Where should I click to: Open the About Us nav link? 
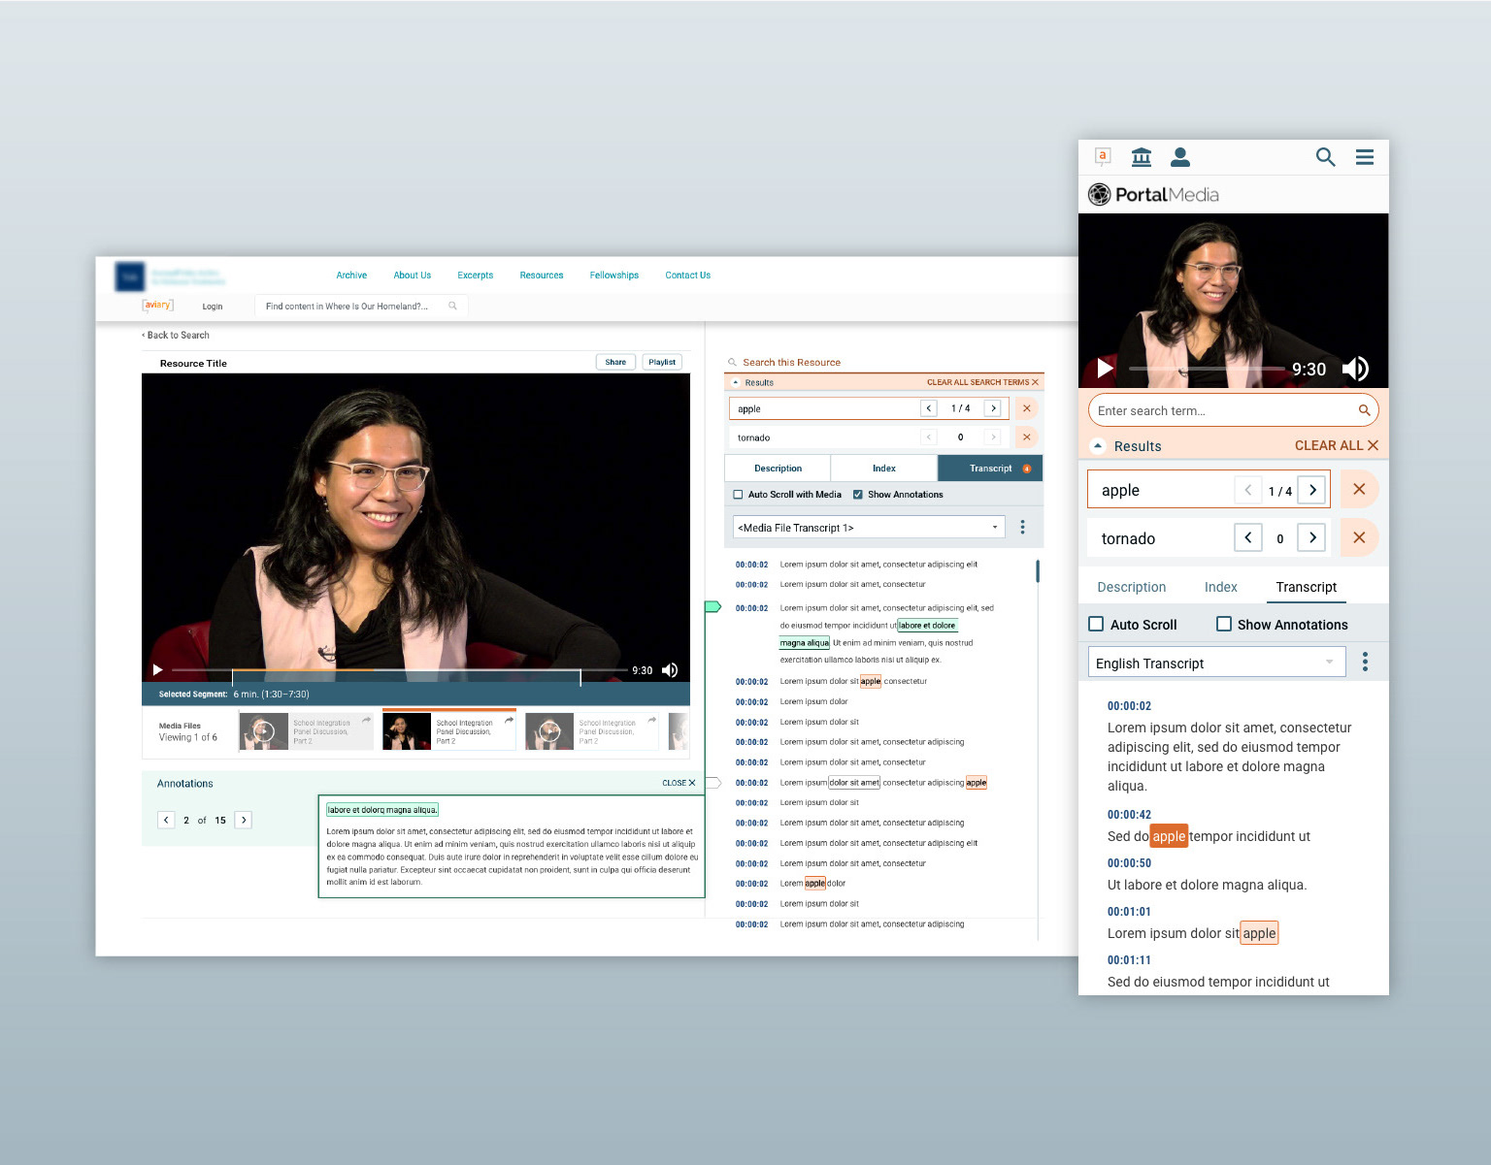pyautogui.click(x=413, y=275)
